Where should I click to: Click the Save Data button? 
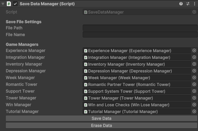point(101,118)
